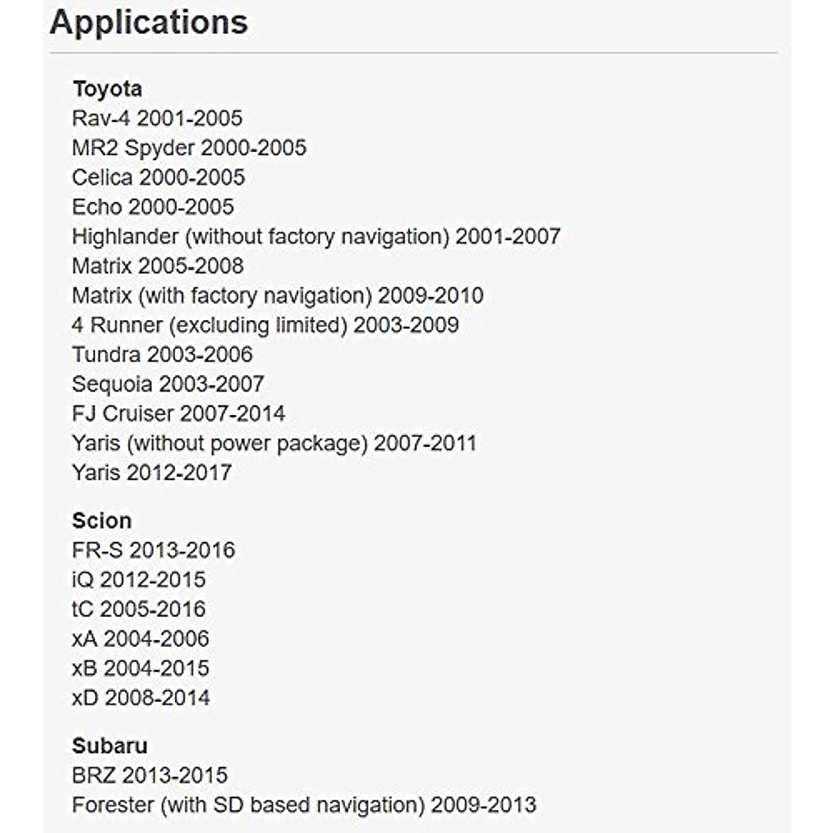Click Highlander without factory navigation entry
This screenshot has width=833, height=833.
[316, 237]
